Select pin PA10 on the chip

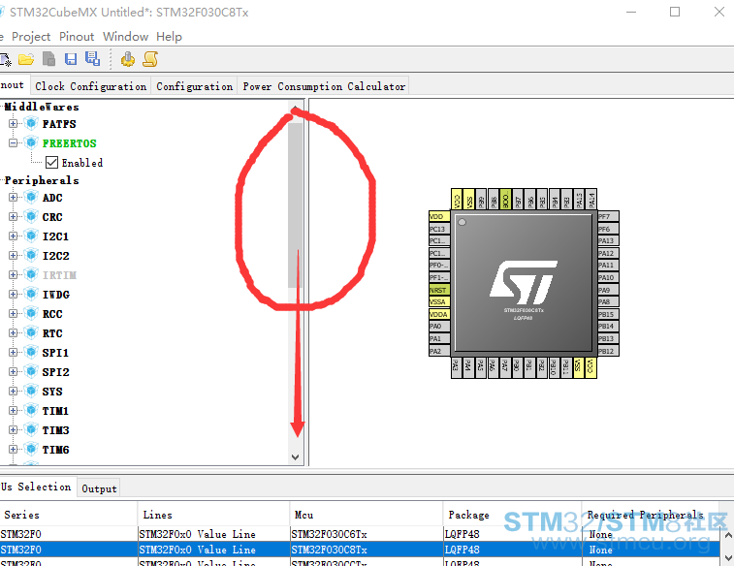tap(608, 277)
